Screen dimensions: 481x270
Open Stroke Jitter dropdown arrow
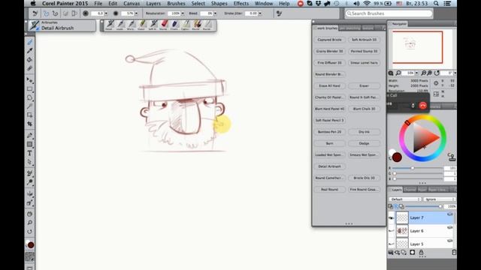click(x=260, y=13)
